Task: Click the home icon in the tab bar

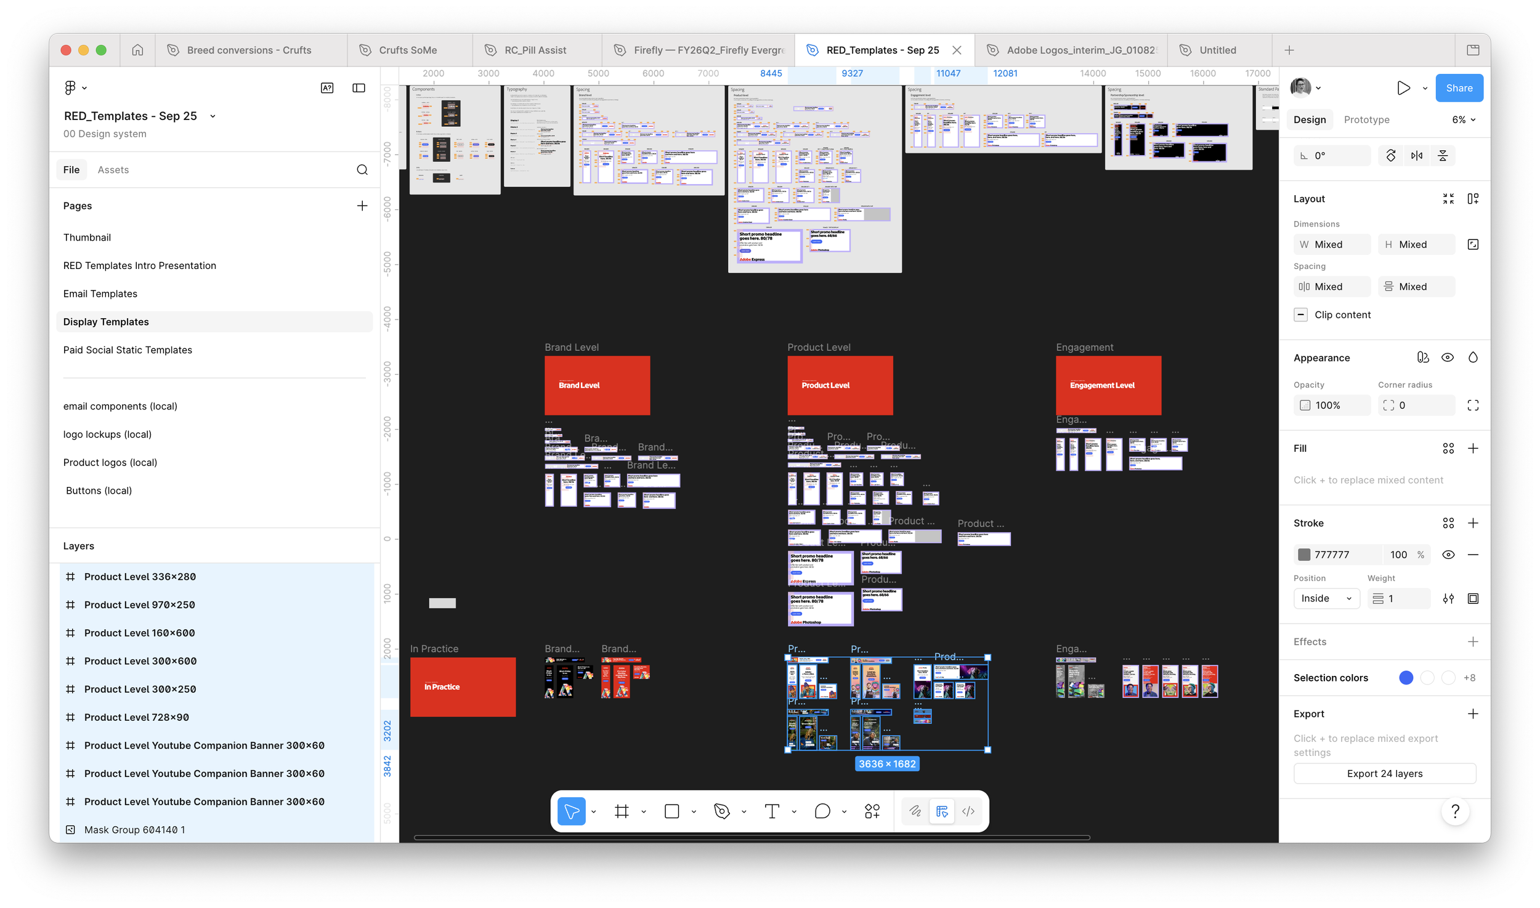Action: click(x=137, y=50)
